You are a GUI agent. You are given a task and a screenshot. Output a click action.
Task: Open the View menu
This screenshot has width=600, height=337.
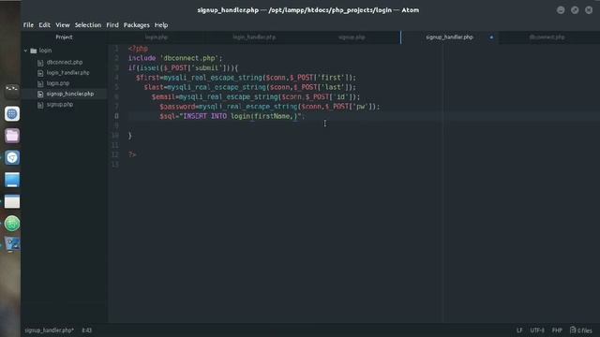(63, 25)
